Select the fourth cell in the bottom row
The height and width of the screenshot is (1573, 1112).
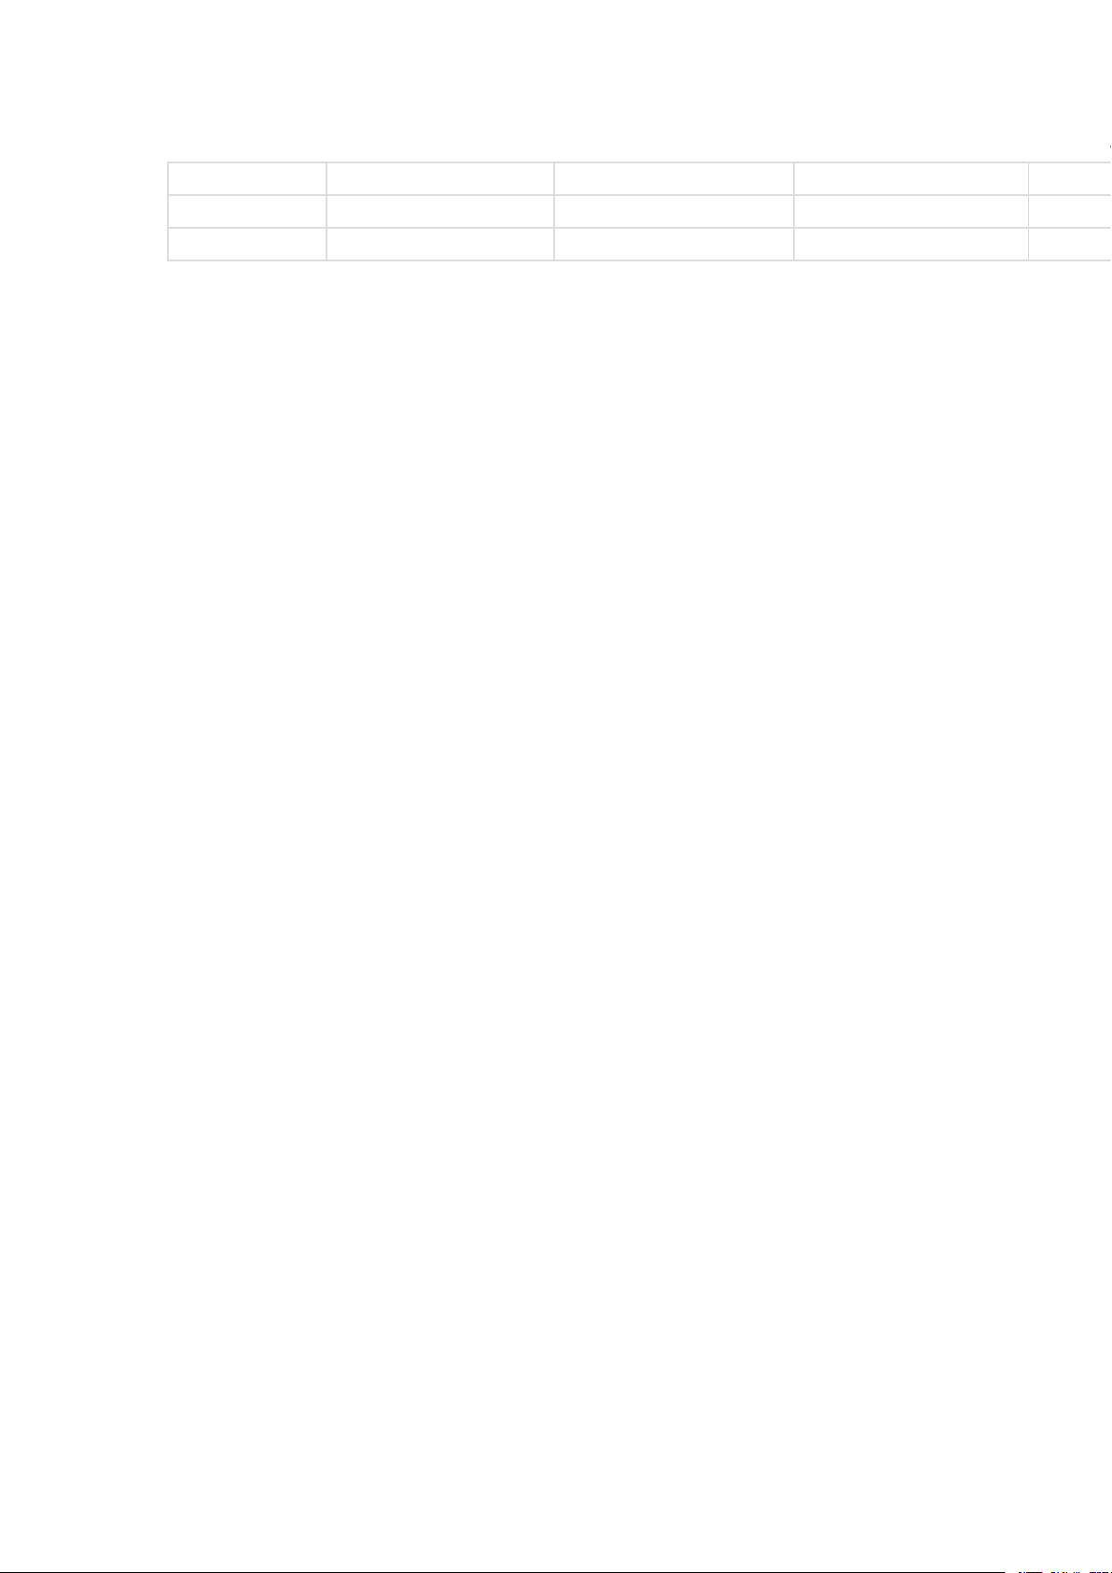coord(911,244)
